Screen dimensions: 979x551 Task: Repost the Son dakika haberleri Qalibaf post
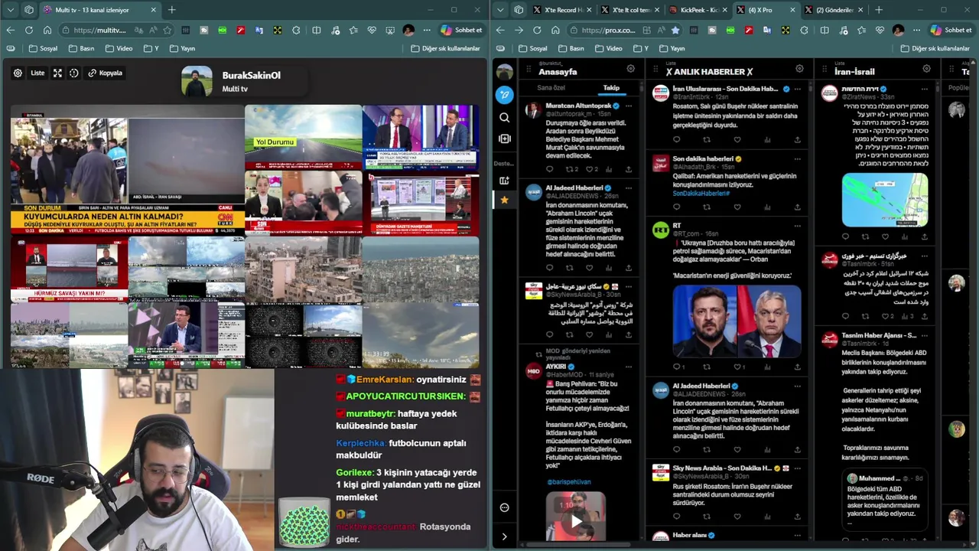click(707, 207)
